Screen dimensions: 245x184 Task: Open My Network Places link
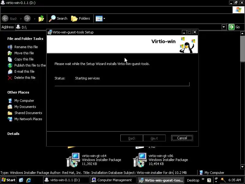pyautogui.click(x=28, y=119)
